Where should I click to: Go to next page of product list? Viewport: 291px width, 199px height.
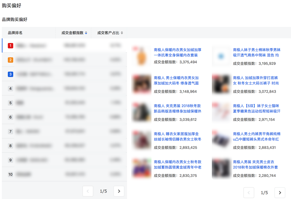click(280, 193)
